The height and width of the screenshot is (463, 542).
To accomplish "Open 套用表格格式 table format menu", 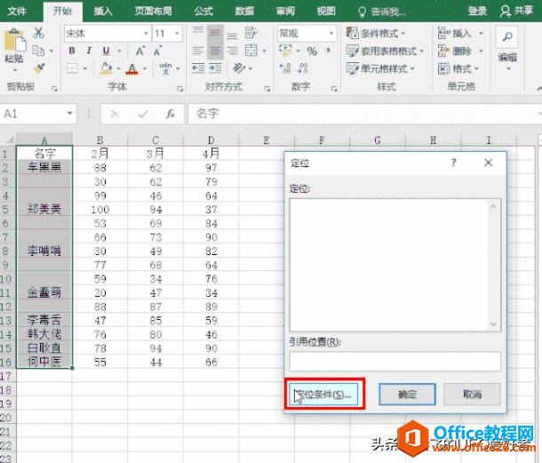I will tap(385, 51).
